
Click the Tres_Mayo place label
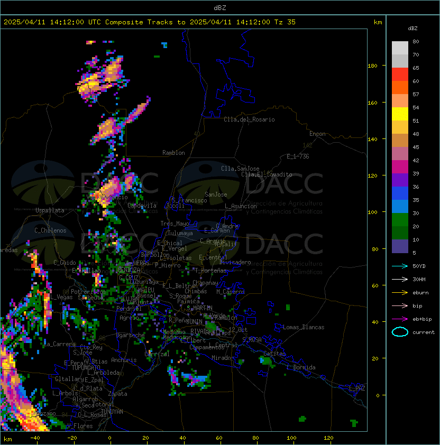[175, 224]
